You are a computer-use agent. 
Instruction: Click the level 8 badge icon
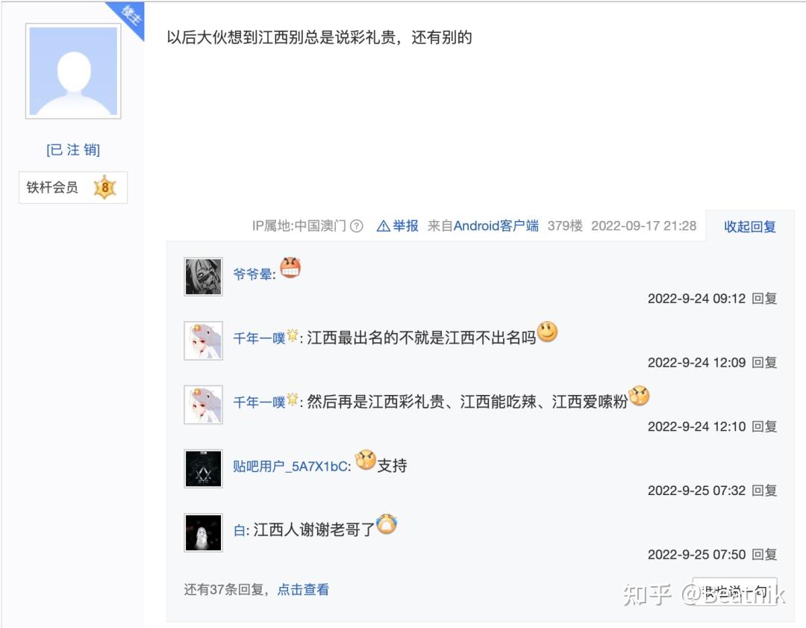click(105, 187)
